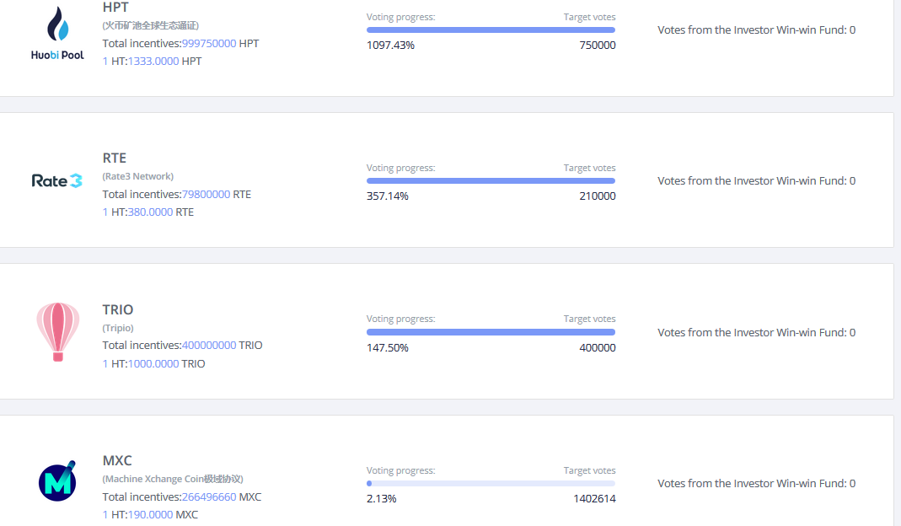Click MXC total incentives amount 266496660
Image resolution: width=901 pixels, height=526 pixels.
209,496
